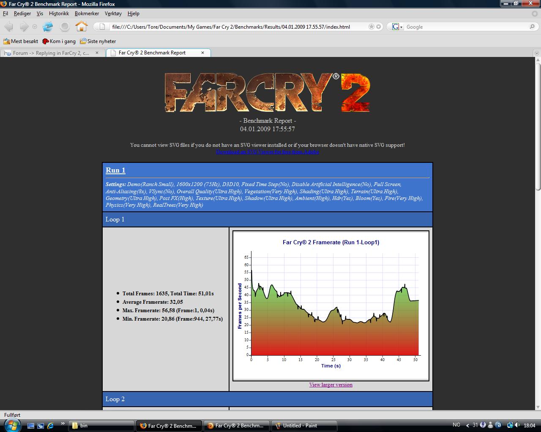Switch to the second Far Cry 2 Benchmark taskbar button
Image resolution: width=541 pixels, height=432 pixels.
237,426
